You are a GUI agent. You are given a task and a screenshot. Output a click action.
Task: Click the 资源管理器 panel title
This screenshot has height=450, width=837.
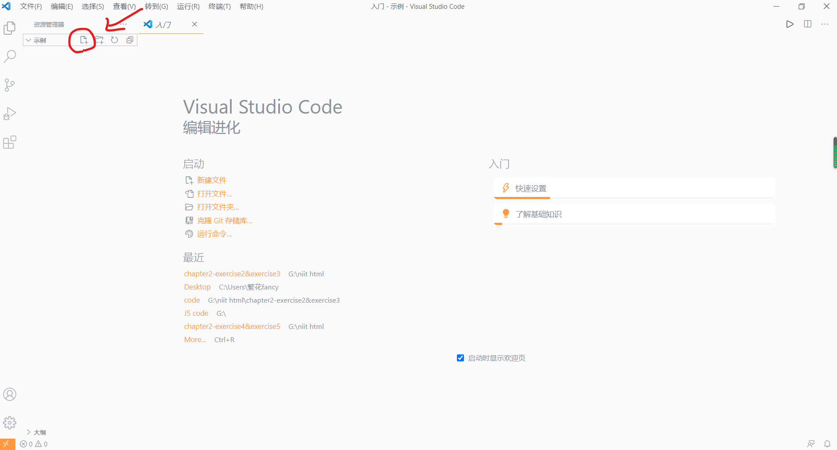49,25
